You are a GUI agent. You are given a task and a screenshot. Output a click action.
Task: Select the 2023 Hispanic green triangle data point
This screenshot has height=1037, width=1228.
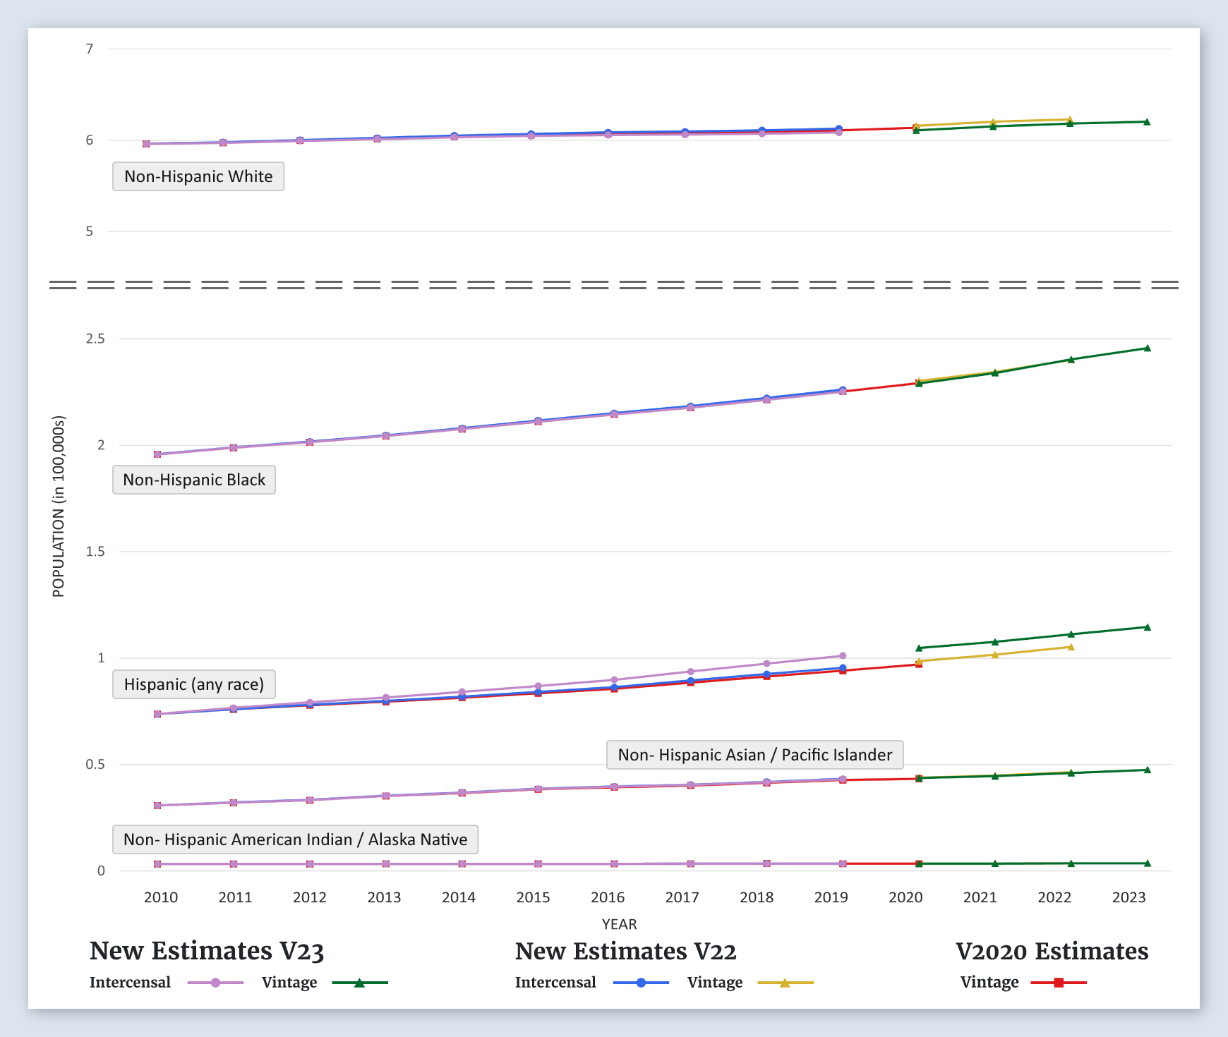click(1147, 627)
